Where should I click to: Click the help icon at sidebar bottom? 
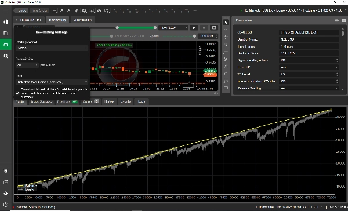pos(6,205)
